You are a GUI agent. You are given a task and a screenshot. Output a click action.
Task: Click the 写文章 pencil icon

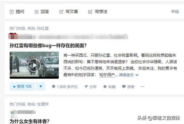[x=61, y=12]
